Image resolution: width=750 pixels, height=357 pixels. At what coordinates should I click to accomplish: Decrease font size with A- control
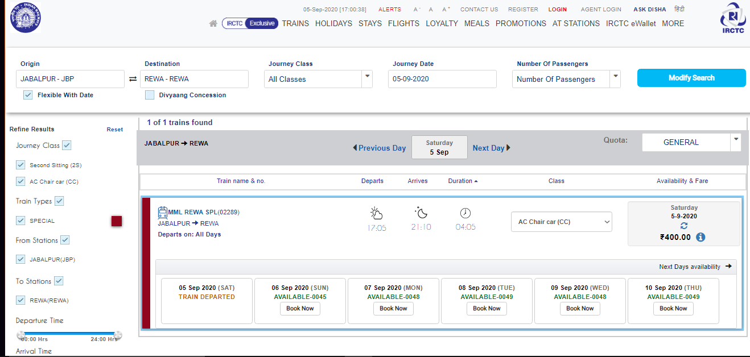pos(417,10)
